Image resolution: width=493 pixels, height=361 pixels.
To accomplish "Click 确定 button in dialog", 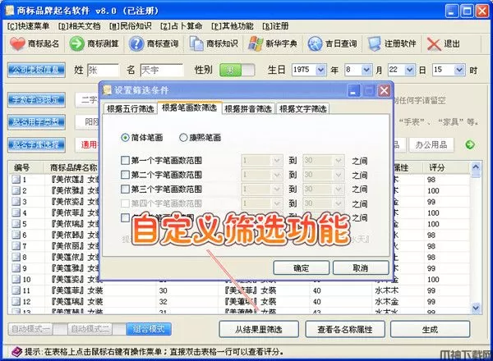I will (302, 267).
